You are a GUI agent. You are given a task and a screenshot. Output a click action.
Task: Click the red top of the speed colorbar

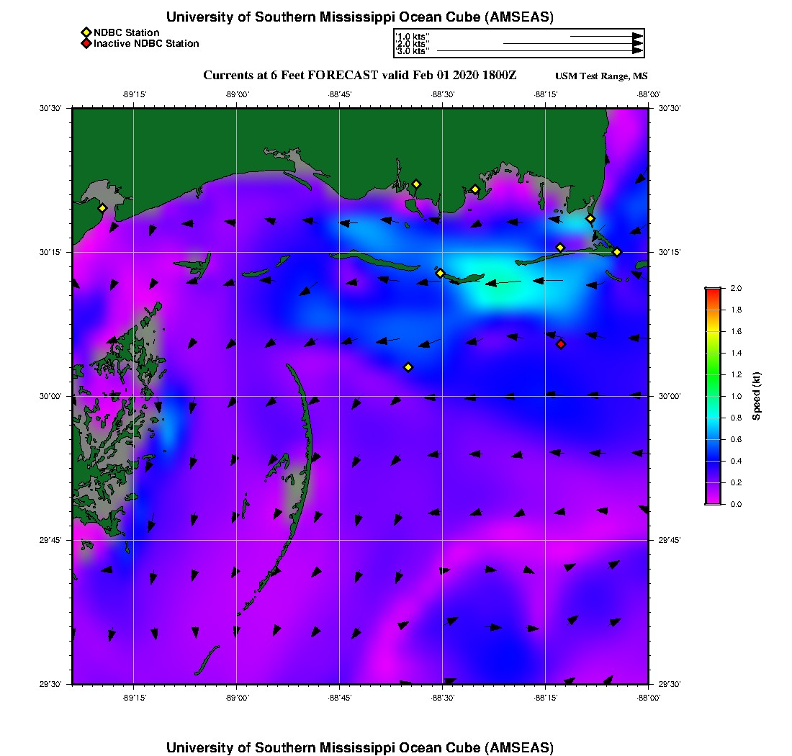(x=712, y=292)
